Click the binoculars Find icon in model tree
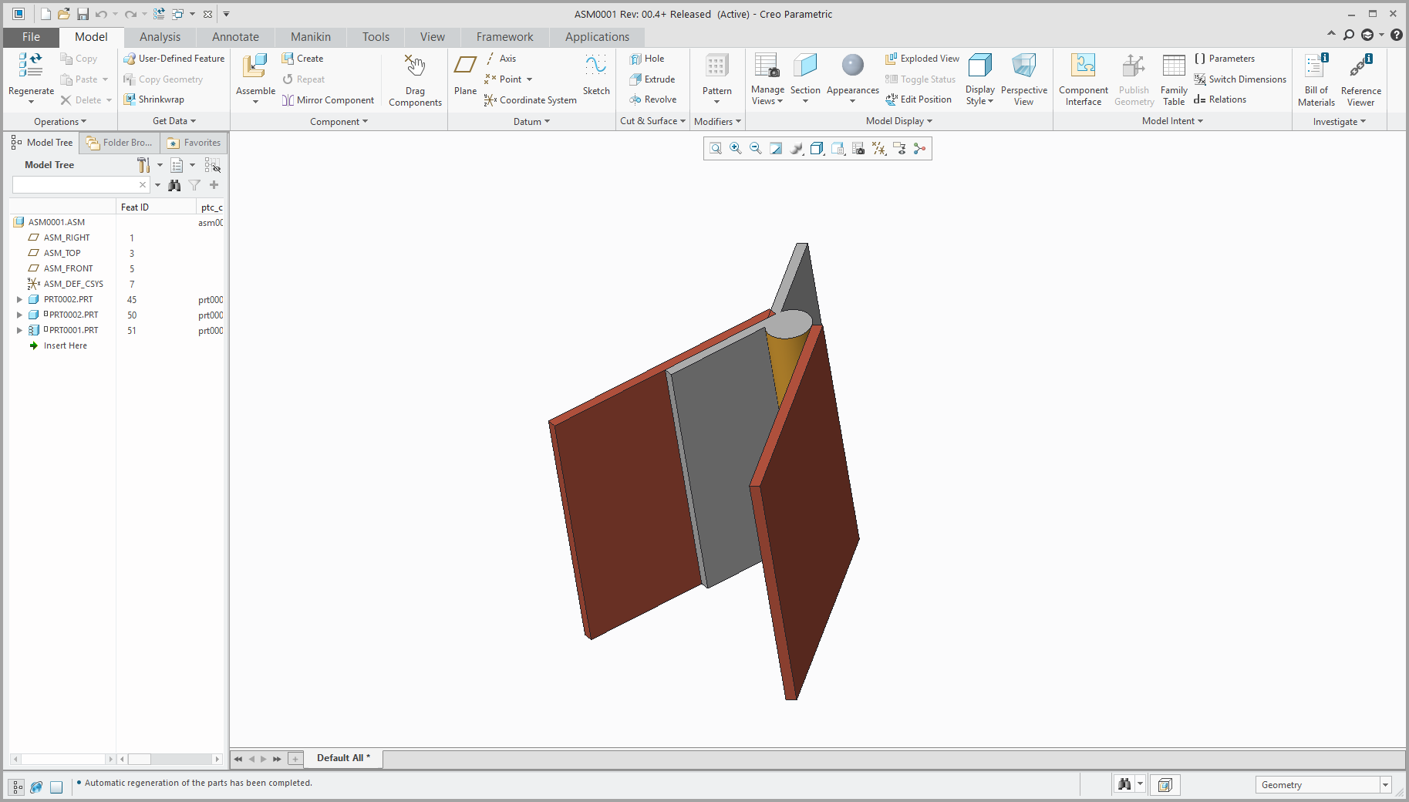 (174, 185)
